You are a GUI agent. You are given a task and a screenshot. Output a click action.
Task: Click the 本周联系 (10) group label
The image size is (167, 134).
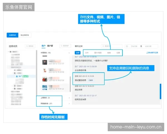tap(46, 53)
